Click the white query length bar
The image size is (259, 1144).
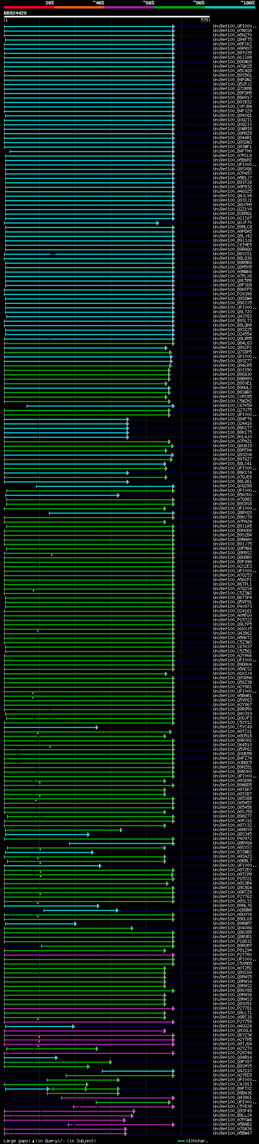[107, 16]
